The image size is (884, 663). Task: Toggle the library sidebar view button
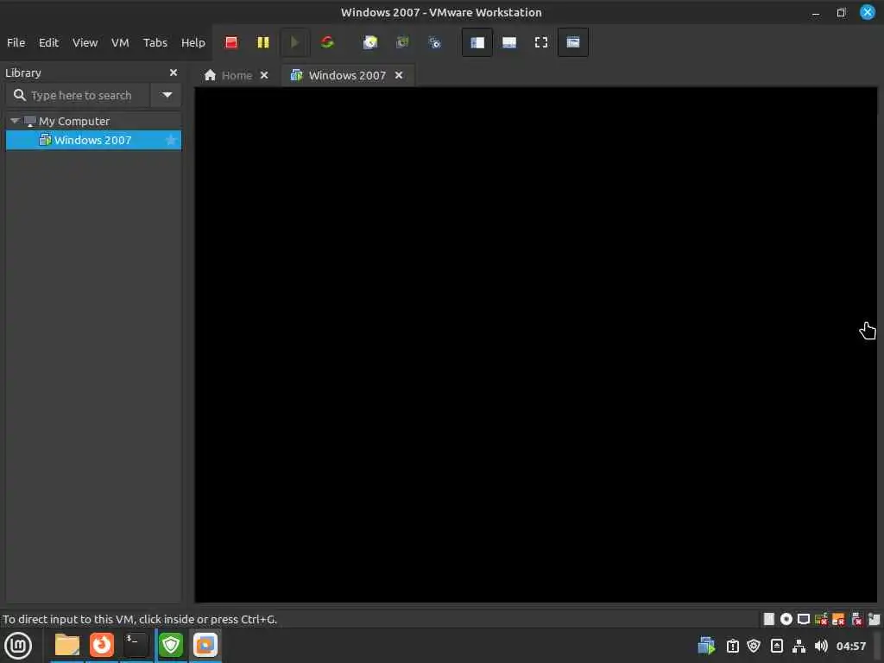point(477,42)
